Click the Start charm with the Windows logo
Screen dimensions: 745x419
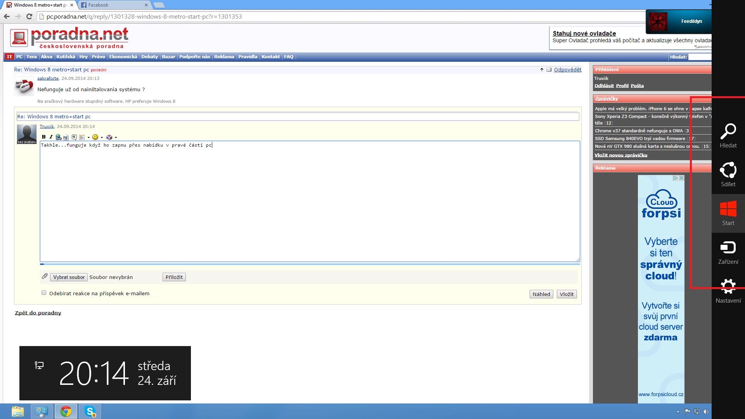(x=728, y=213)
